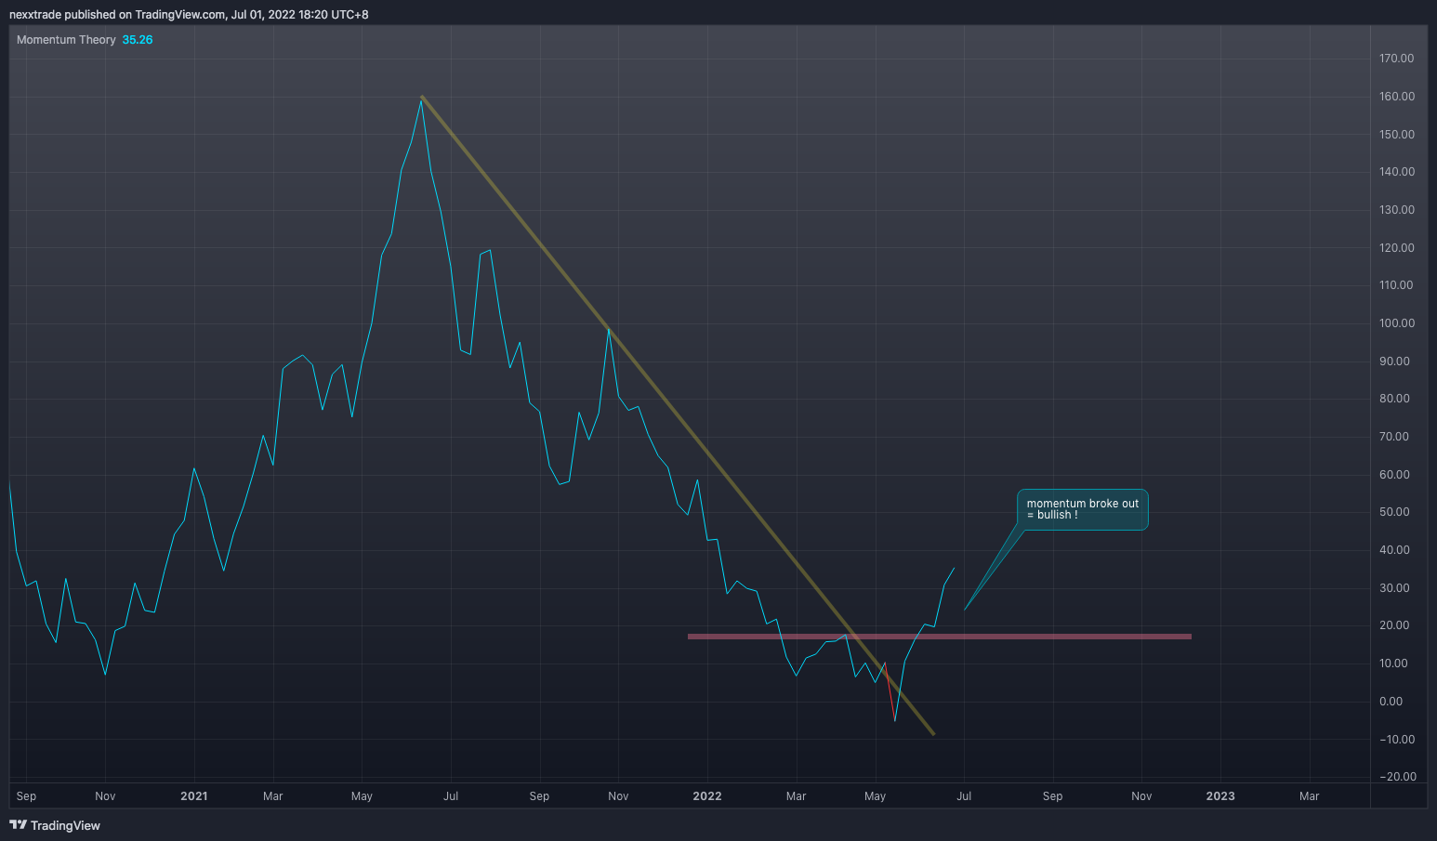Click the 110.00 price axis label
The height and width of the screenshot is (841, 1437).
tap(1396, 285)
